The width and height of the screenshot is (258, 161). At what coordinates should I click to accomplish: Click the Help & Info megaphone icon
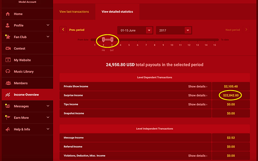click(8, 129)
